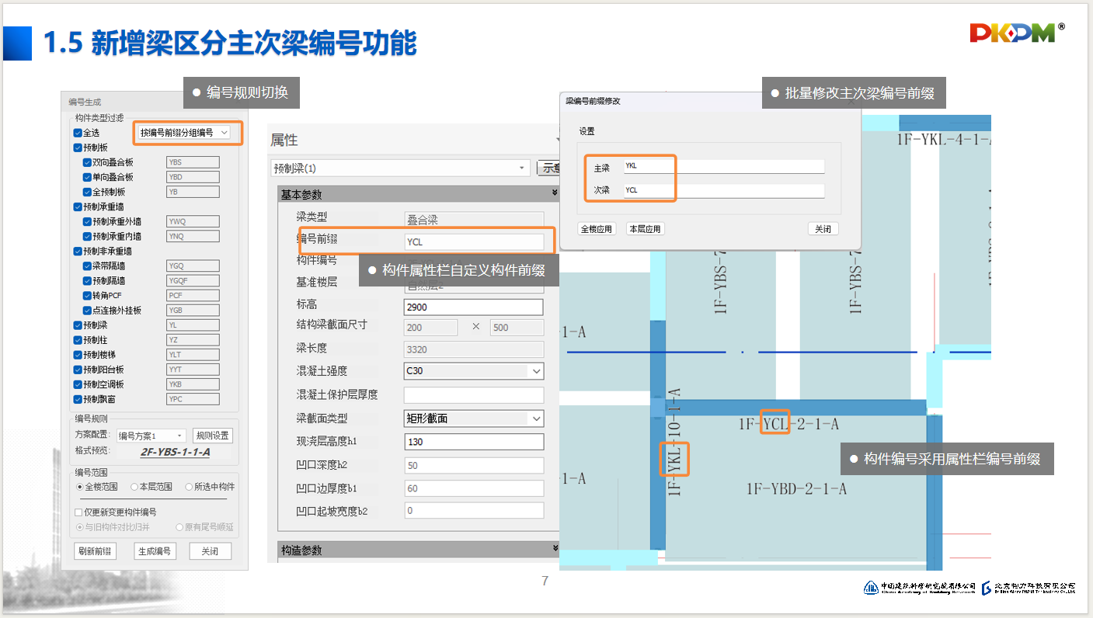
Task: Open the 按编号前缀分组编号 rule dropdown
Action: point(225,133)
